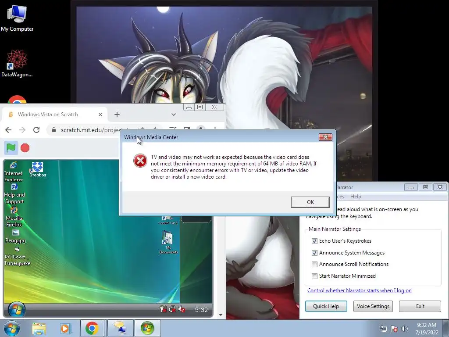Screen dimensions: 449x337
Task: Open the Windows 7 Start menu
Action: coord(11,328)
